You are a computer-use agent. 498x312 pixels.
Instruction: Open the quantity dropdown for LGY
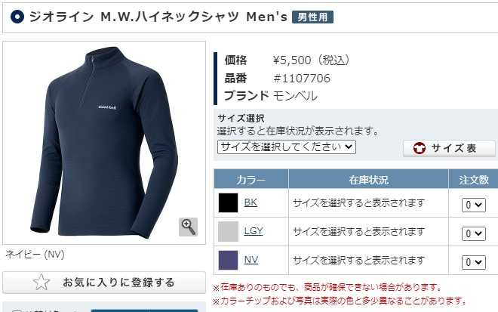tap(474, 233)
